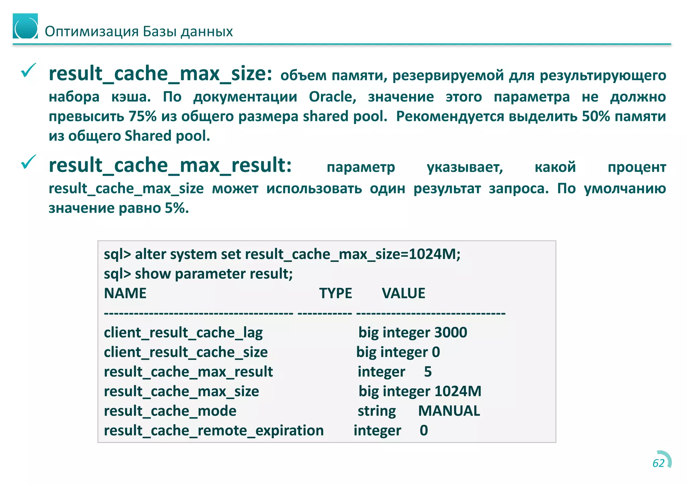
Task: Click the VALUE column header
Action: point(404,293)
